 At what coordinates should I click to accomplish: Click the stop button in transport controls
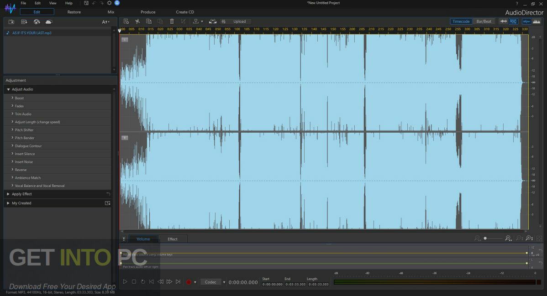click(x=134, y=282)
